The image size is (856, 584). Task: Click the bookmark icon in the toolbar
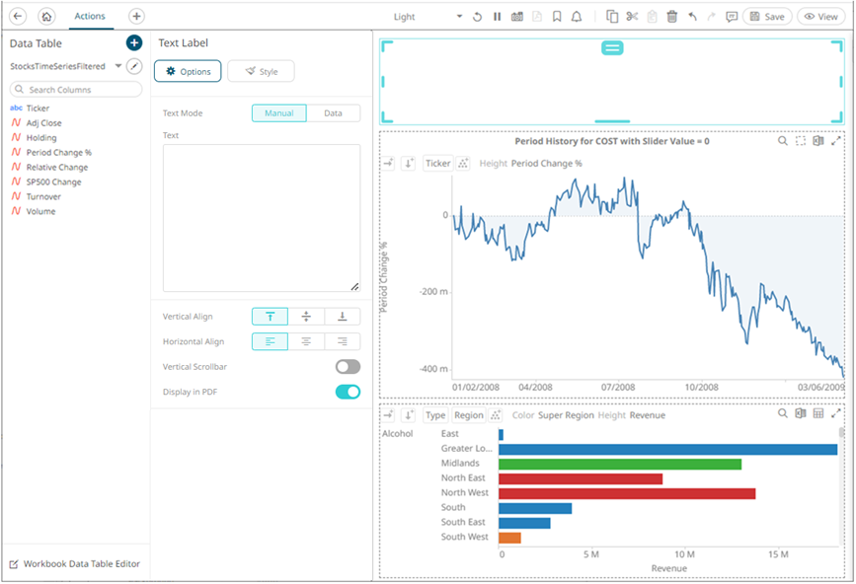(x=557, y=17)
